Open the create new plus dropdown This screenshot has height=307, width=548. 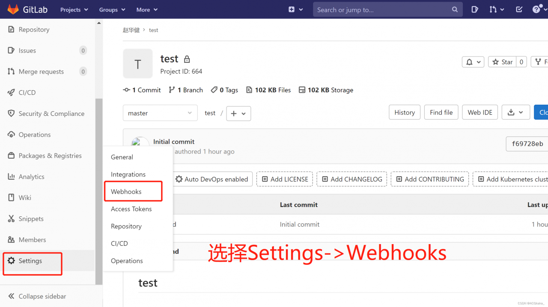(295, 9)
